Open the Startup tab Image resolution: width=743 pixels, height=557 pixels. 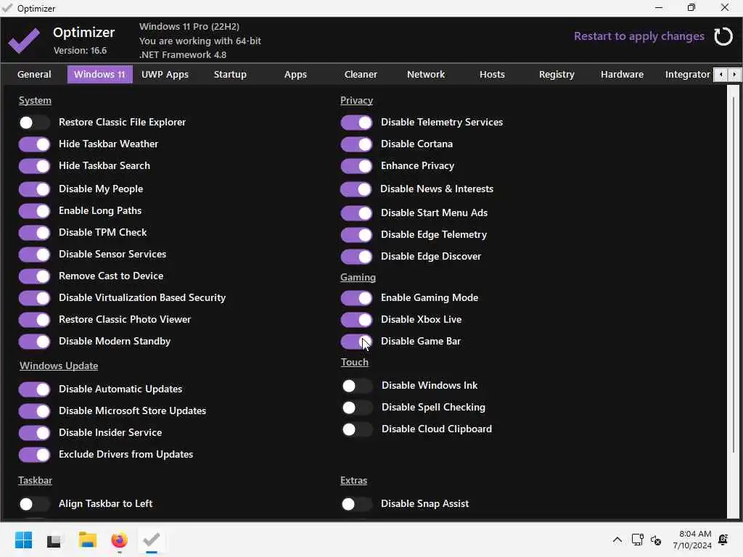(x=230, y=75)
